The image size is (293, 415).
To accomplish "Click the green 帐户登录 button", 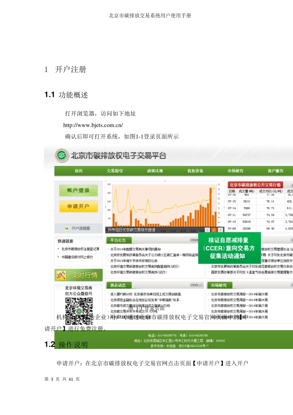I will (x=78, y=191).
